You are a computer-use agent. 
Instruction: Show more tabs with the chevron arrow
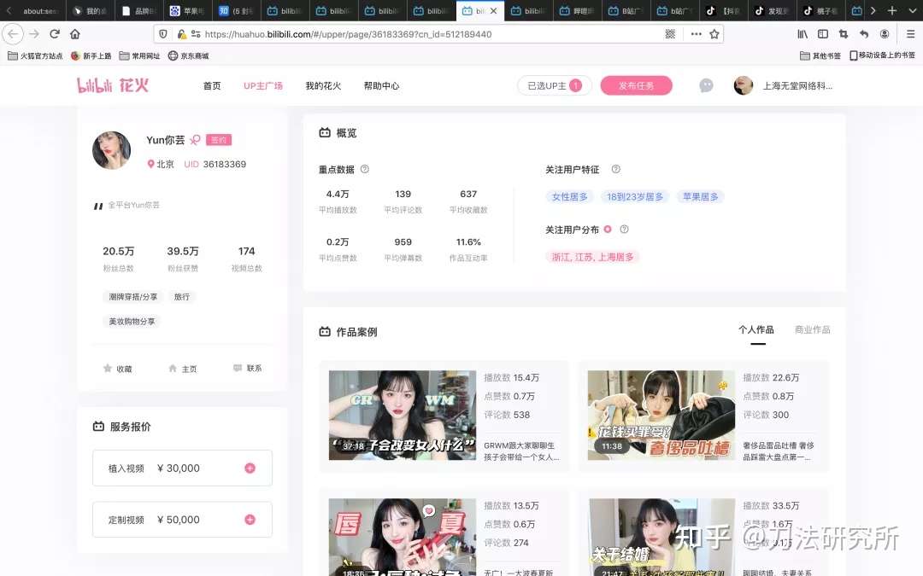click(873, 10)
